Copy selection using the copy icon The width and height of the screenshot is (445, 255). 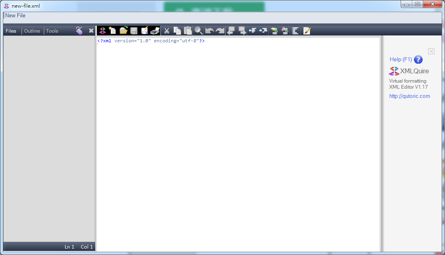(x=177, y=31)
